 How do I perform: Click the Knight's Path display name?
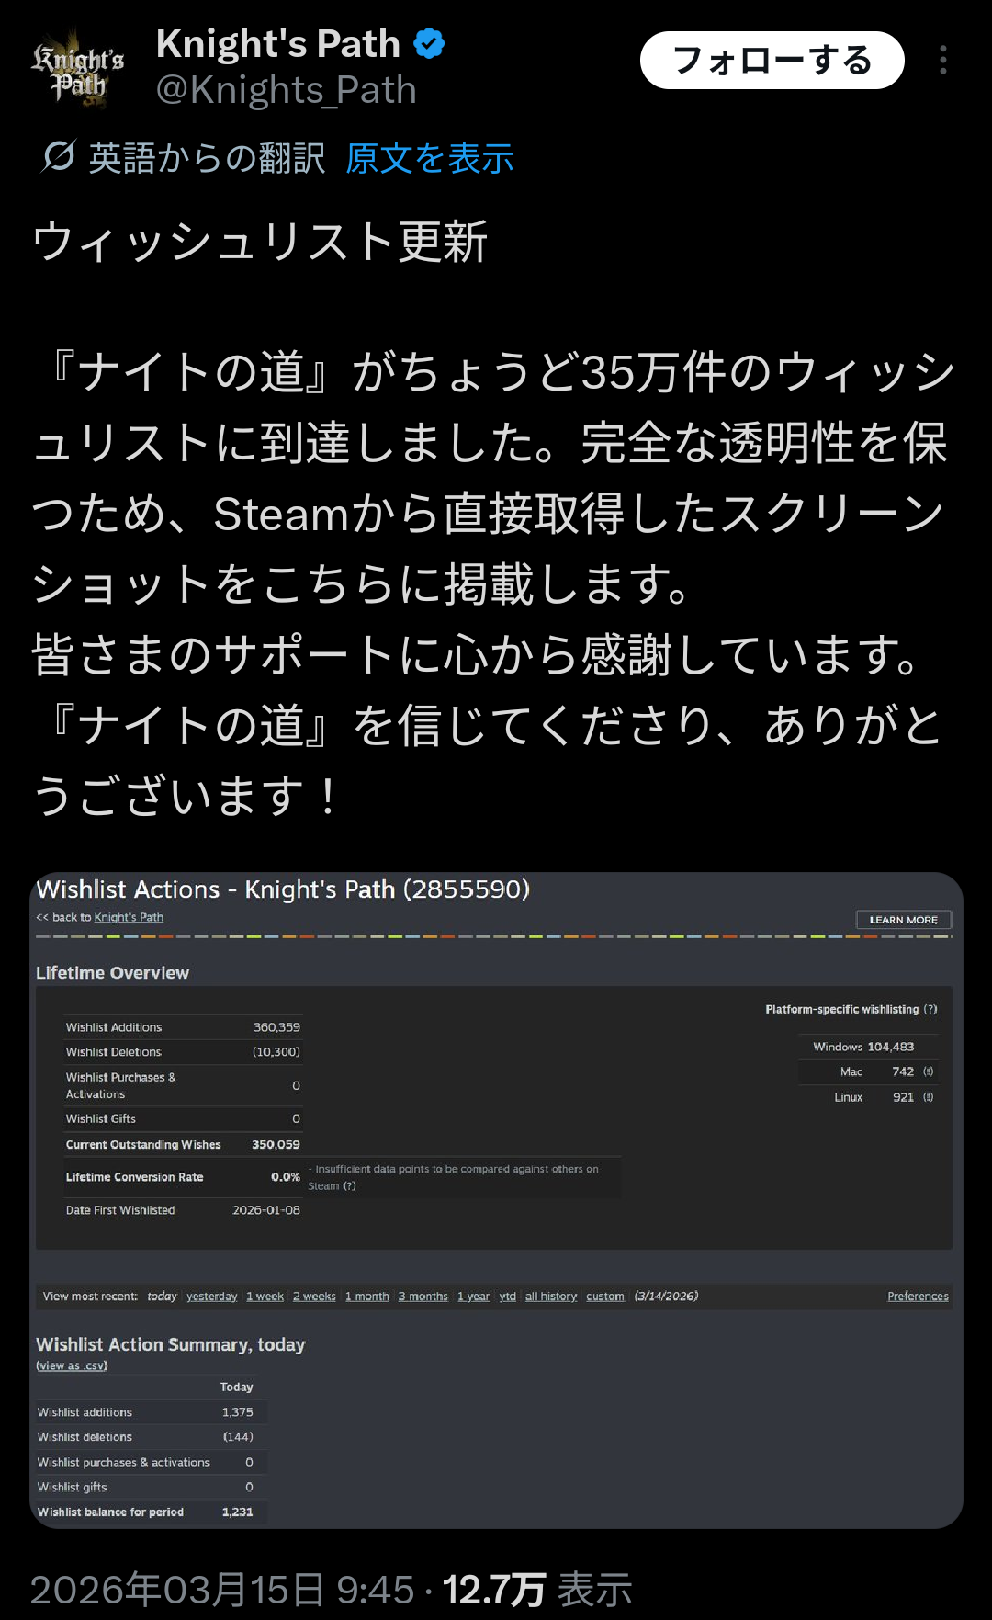point(277,43)
